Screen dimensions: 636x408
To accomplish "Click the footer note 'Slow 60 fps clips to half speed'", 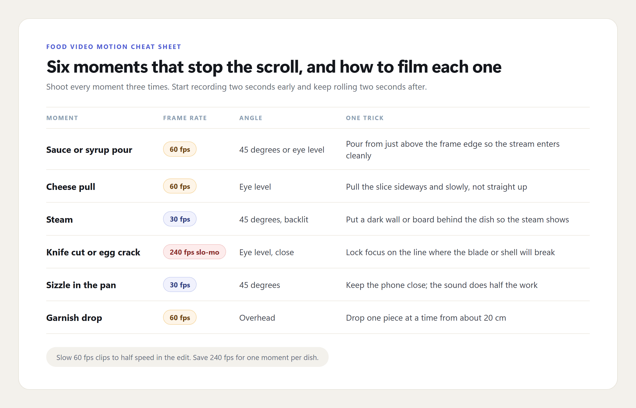I will coord(187,357).
